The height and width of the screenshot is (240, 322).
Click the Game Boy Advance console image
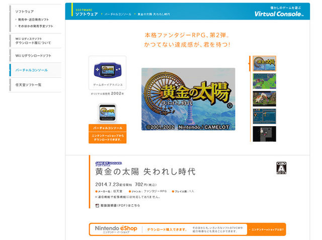108,70
